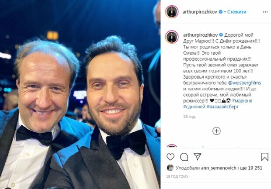Share post via paper plane icon
The image size is (271, 189).
(198, 157)
